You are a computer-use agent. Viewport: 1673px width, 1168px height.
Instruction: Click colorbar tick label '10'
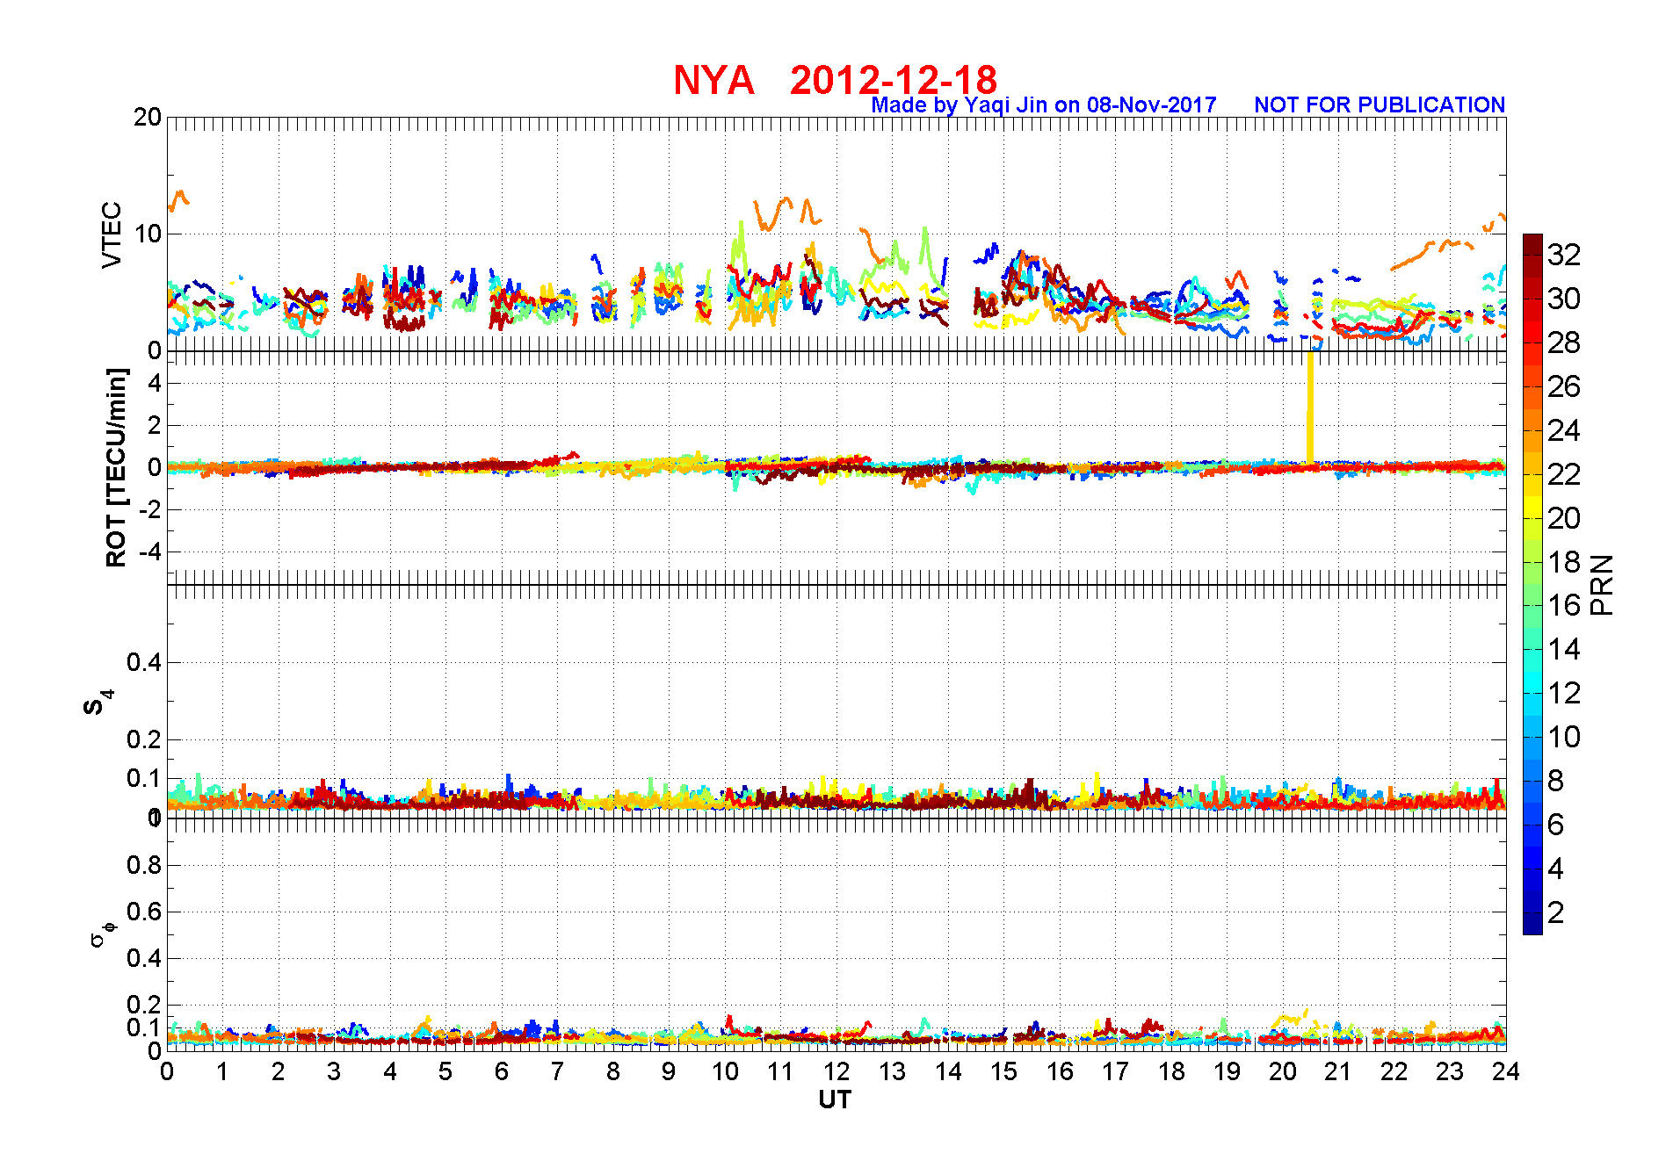[1564, 737]
